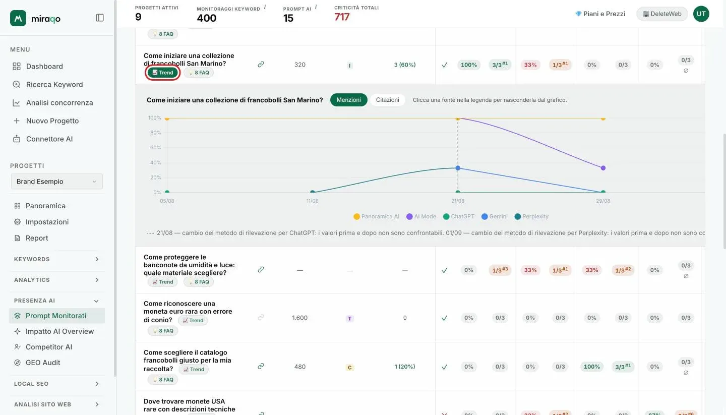726x415 pixels.
Task: Click the Dashboard grid icon
Action: [x=17, y=66]
